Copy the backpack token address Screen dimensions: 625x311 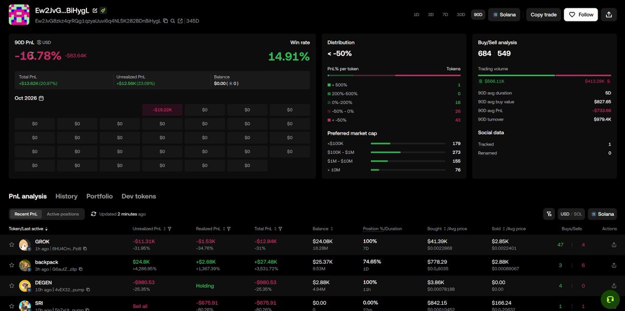click(81, 269)
